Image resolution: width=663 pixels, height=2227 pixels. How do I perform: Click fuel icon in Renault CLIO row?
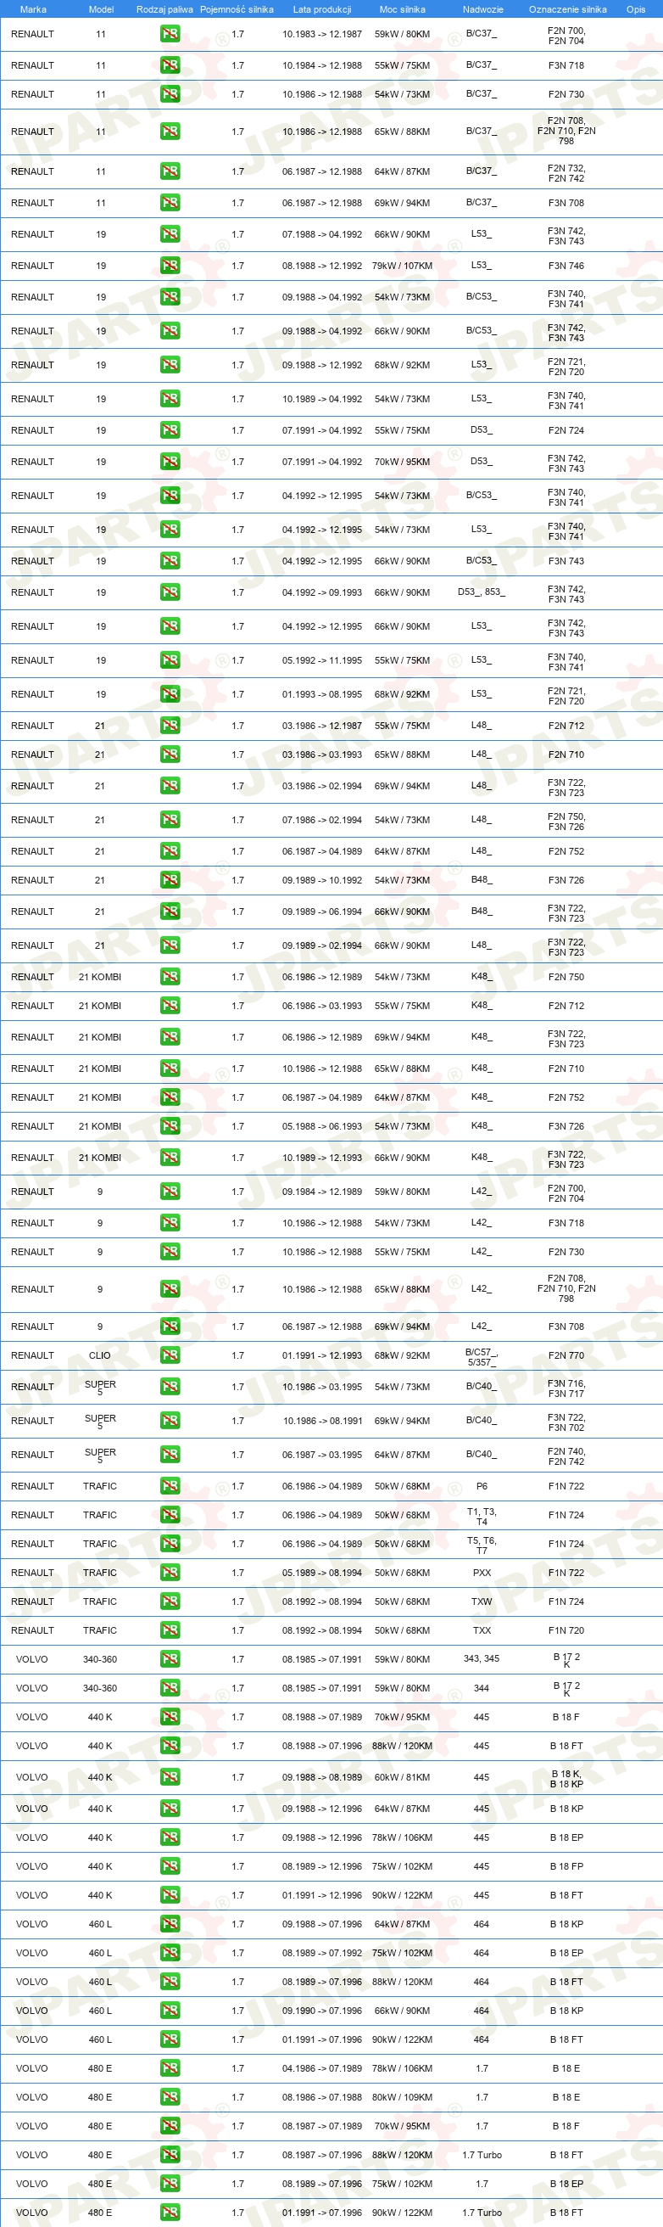(170, 1355)
